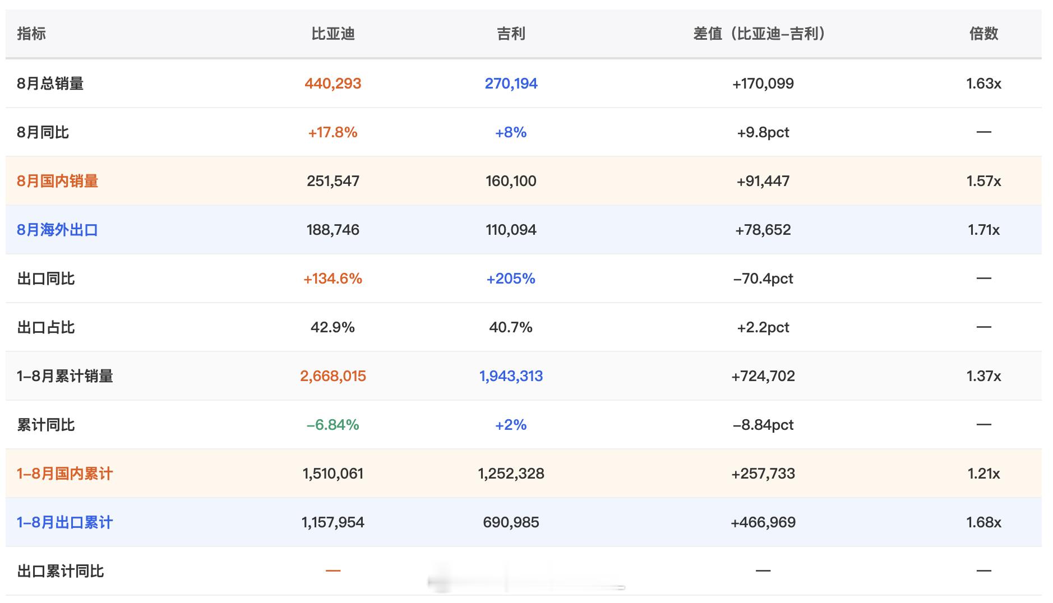Image resolution: width=1053 pixels, height=603 pixels.
Task: Select the 出口占比 row label
Action: 46,327
